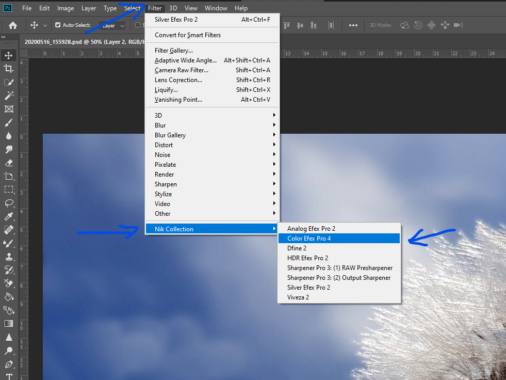
Task: Choose Liquify filter
Action: 212,90
